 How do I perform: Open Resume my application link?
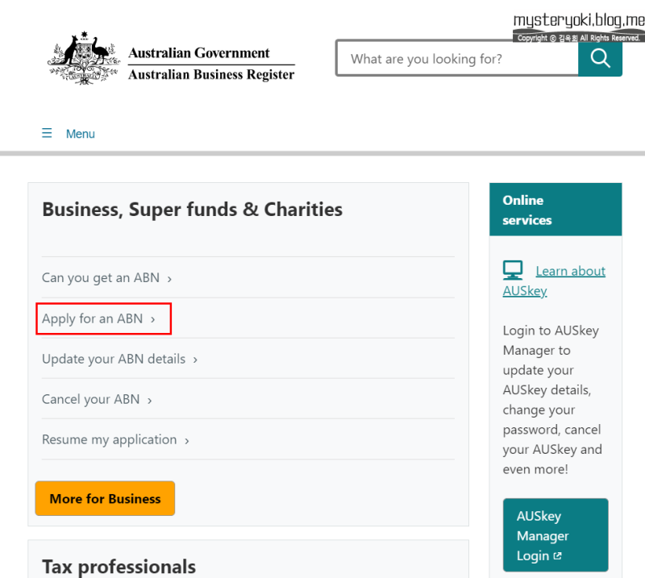point(110,439)
